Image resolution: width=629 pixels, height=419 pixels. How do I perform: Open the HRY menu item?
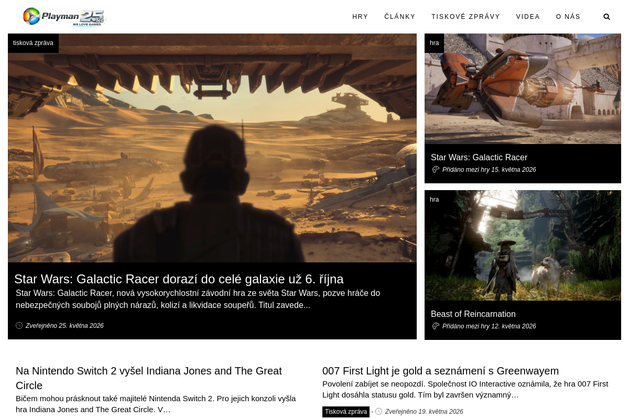click(x=360, y=17)
